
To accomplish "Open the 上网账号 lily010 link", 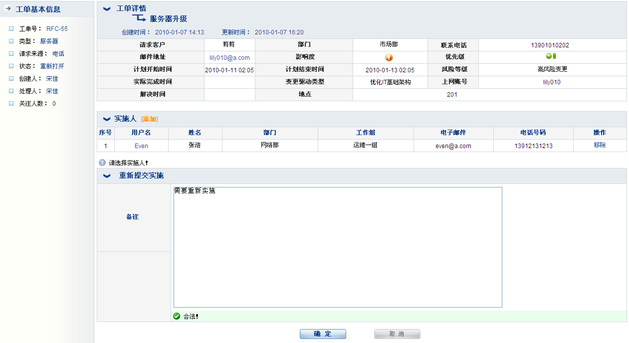I will (x=552, y=82).
